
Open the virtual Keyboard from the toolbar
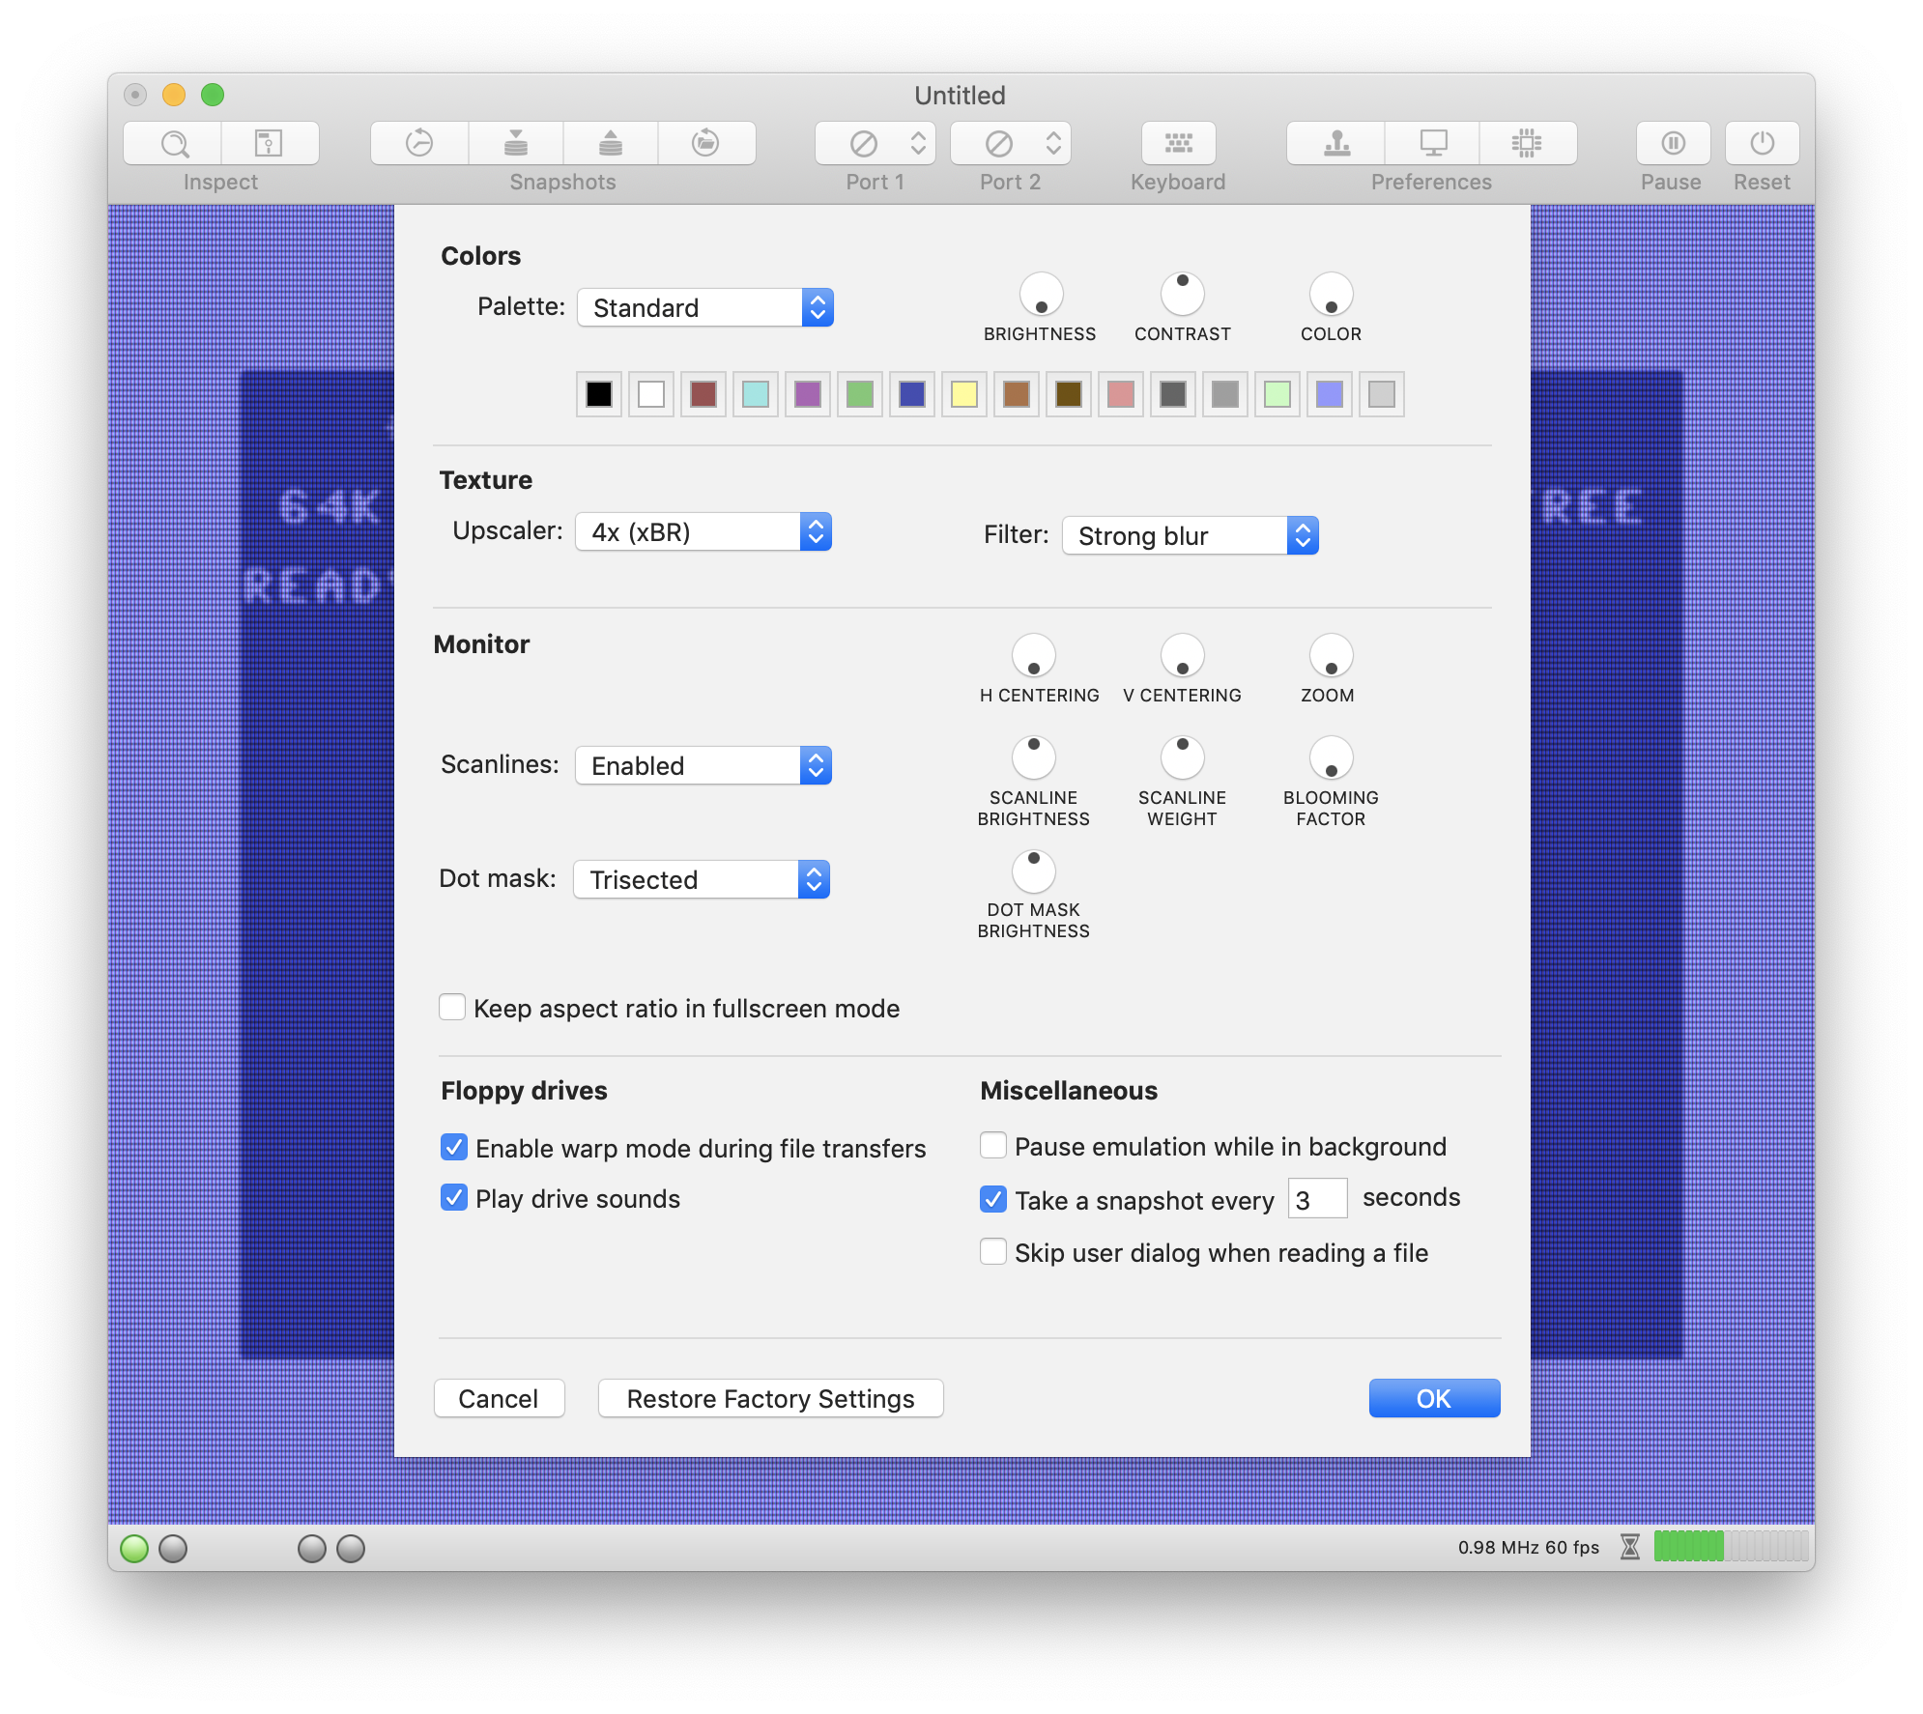[x=1178, y=144]
